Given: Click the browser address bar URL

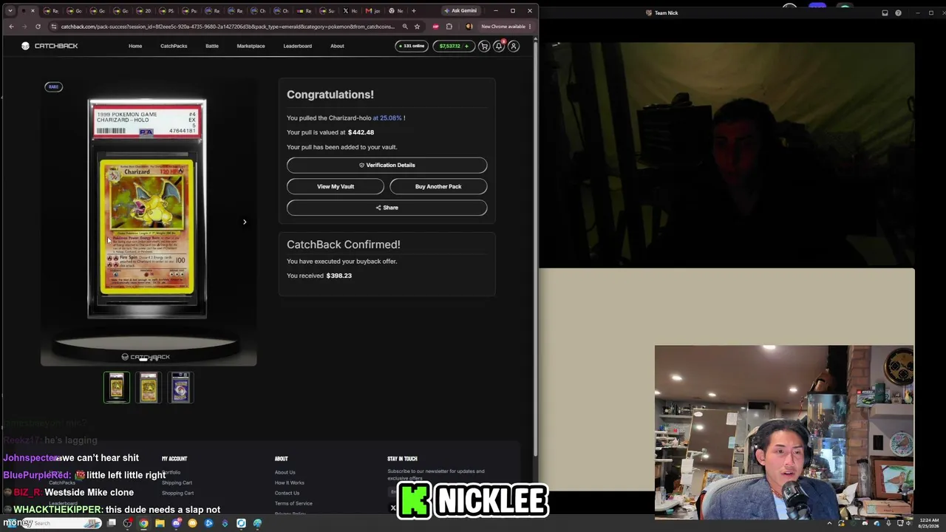Looking at the screenshot, I should [x=228, y=27].
